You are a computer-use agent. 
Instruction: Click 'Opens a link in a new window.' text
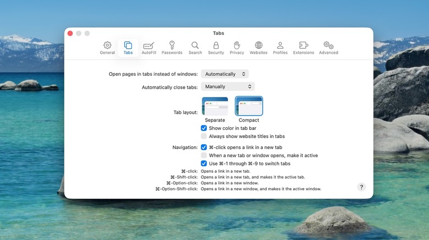(229, 183)
